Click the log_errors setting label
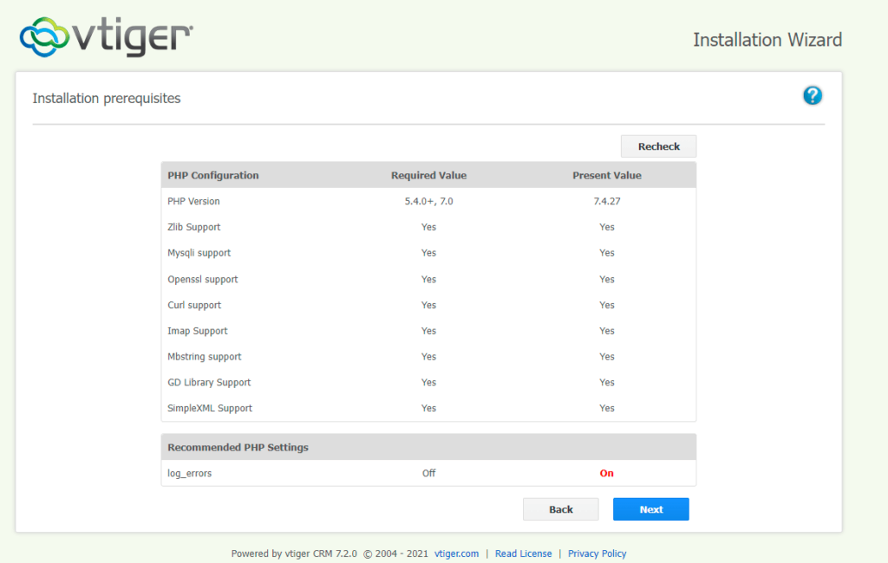This screenshot has height=563, width=888. click(189, 474)
